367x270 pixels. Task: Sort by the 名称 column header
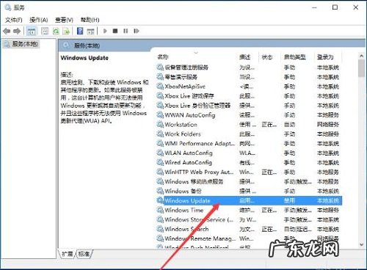[163, 57]
